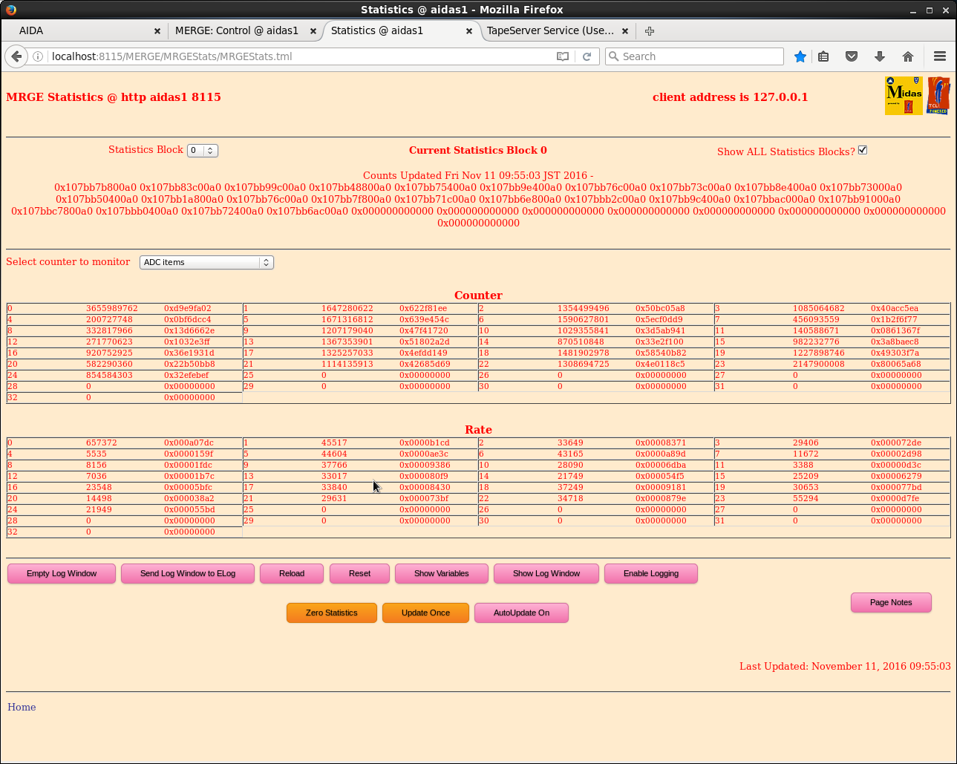
Task: Open the downloads arrow icon
Action: click(x=880, y=56)
